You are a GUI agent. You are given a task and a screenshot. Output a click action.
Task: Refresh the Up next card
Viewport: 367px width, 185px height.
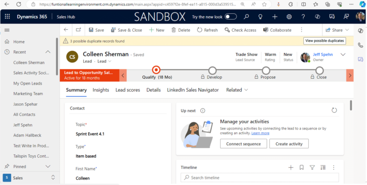click(x=334, y=110)
